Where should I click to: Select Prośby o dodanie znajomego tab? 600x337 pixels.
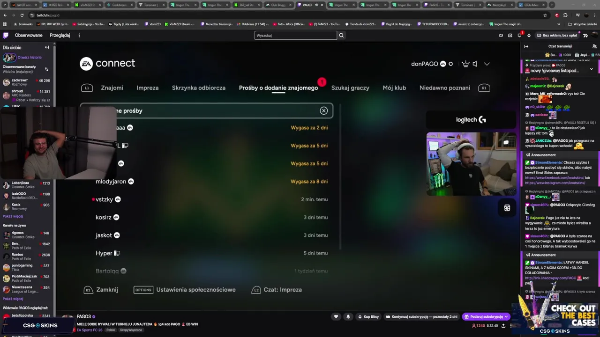[x=278, y=88]
